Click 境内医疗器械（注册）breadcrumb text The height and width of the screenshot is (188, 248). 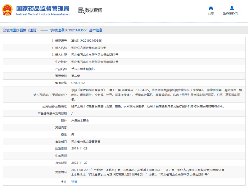point(22,30)
